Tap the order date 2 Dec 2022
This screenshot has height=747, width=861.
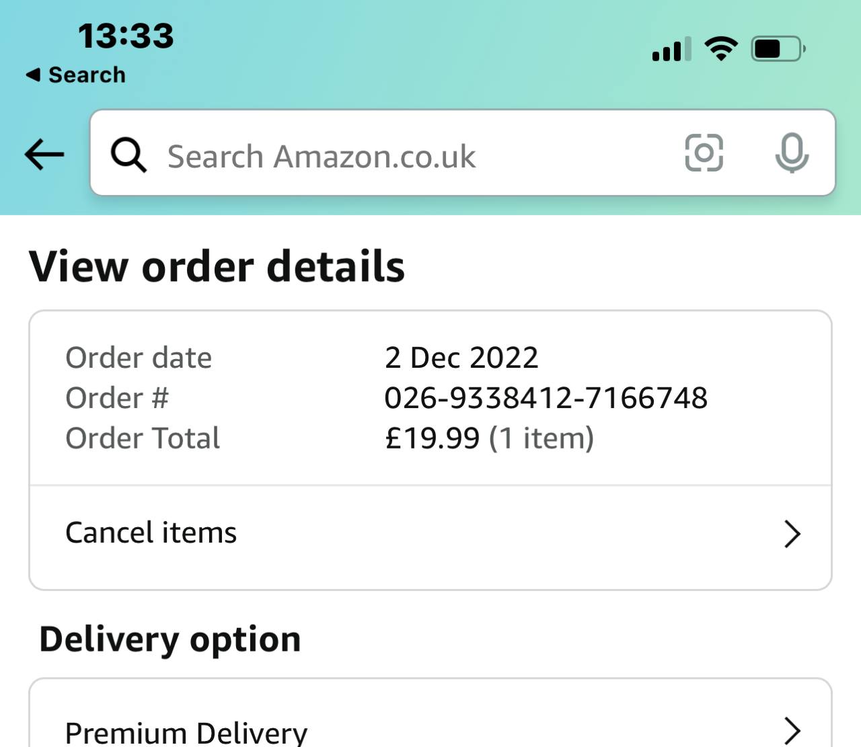461,358
